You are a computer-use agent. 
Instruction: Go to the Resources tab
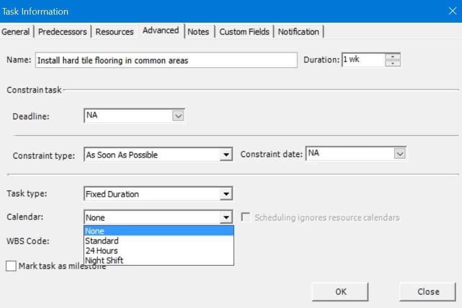[115, 32]
